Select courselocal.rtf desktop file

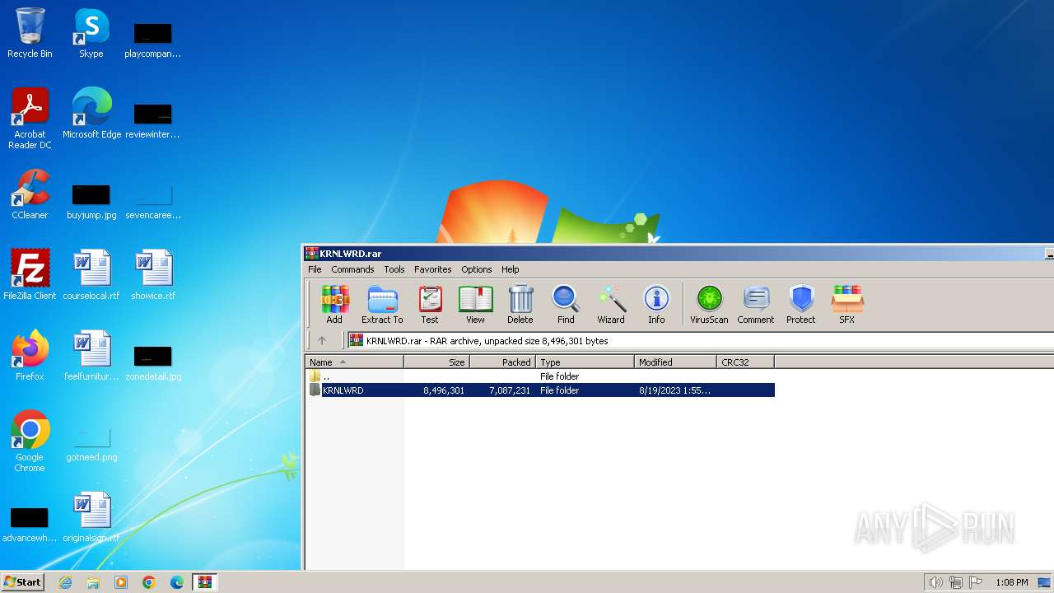pyautogui.click(x=91, y=275)
